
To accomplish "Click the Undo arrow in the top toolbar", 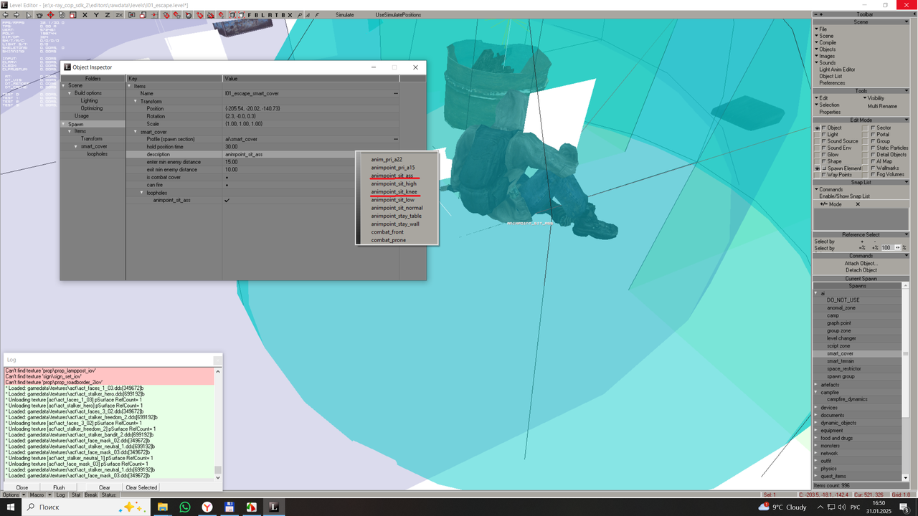I will click(5, 15).
